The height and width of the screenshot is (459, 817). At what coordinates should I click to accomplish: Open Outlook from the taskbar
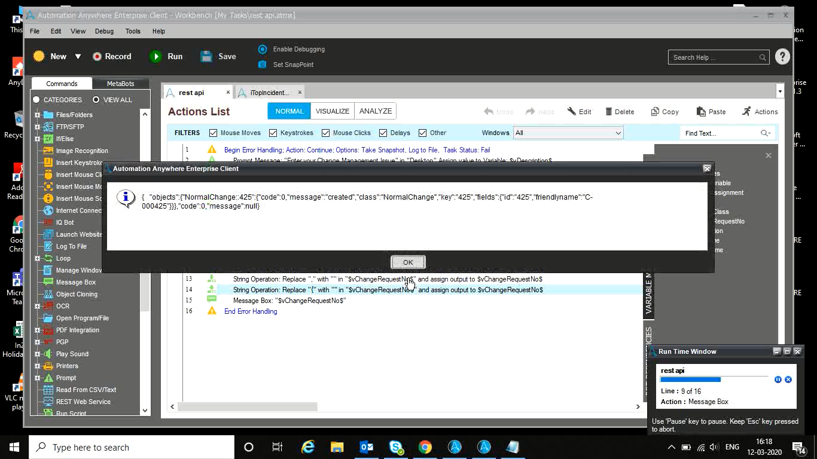(x=367, y=447)
